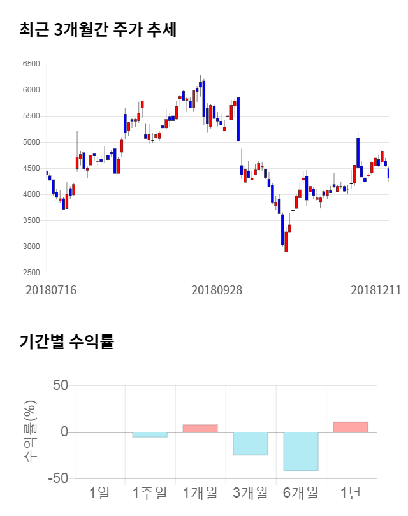Screen dimensions: 408x516
Task: Select the 20180716 start date label
Action: point(51,290)
